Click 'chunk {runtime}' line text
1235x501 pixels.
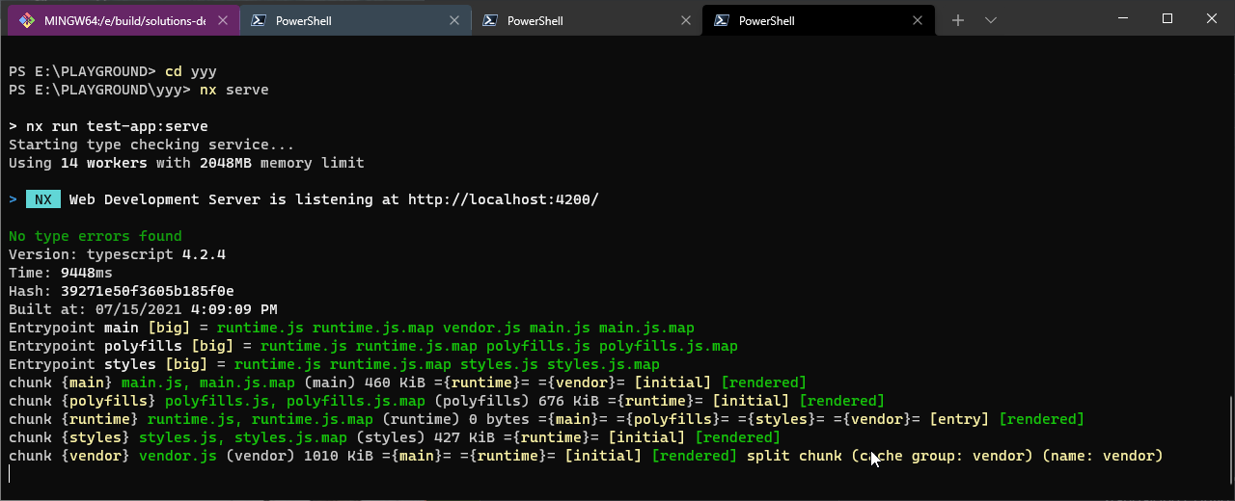[x=546, y=419]
